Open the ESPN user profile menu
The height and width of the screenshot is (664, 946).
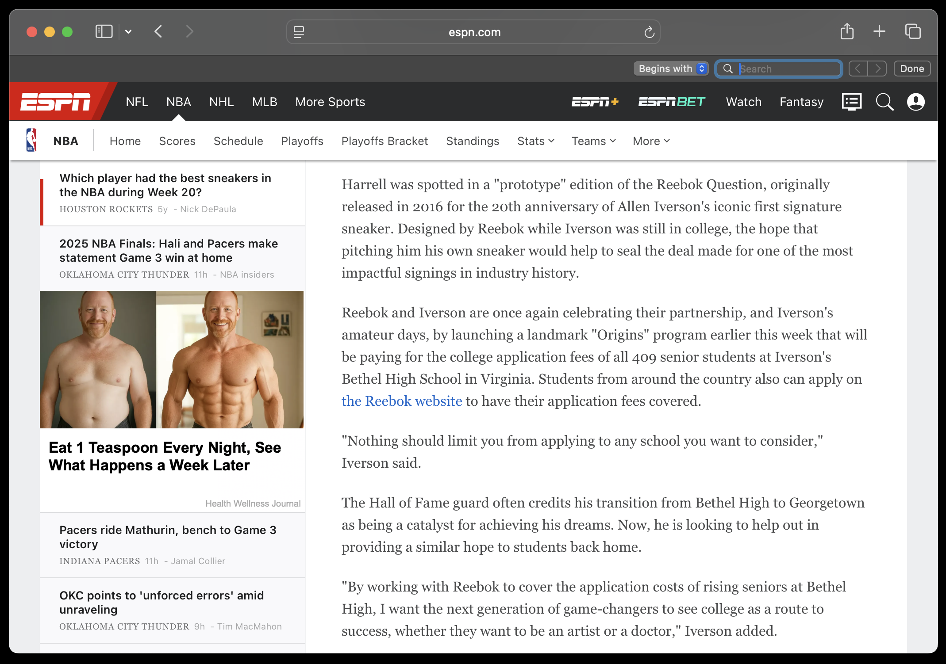[x=915, y=102]
